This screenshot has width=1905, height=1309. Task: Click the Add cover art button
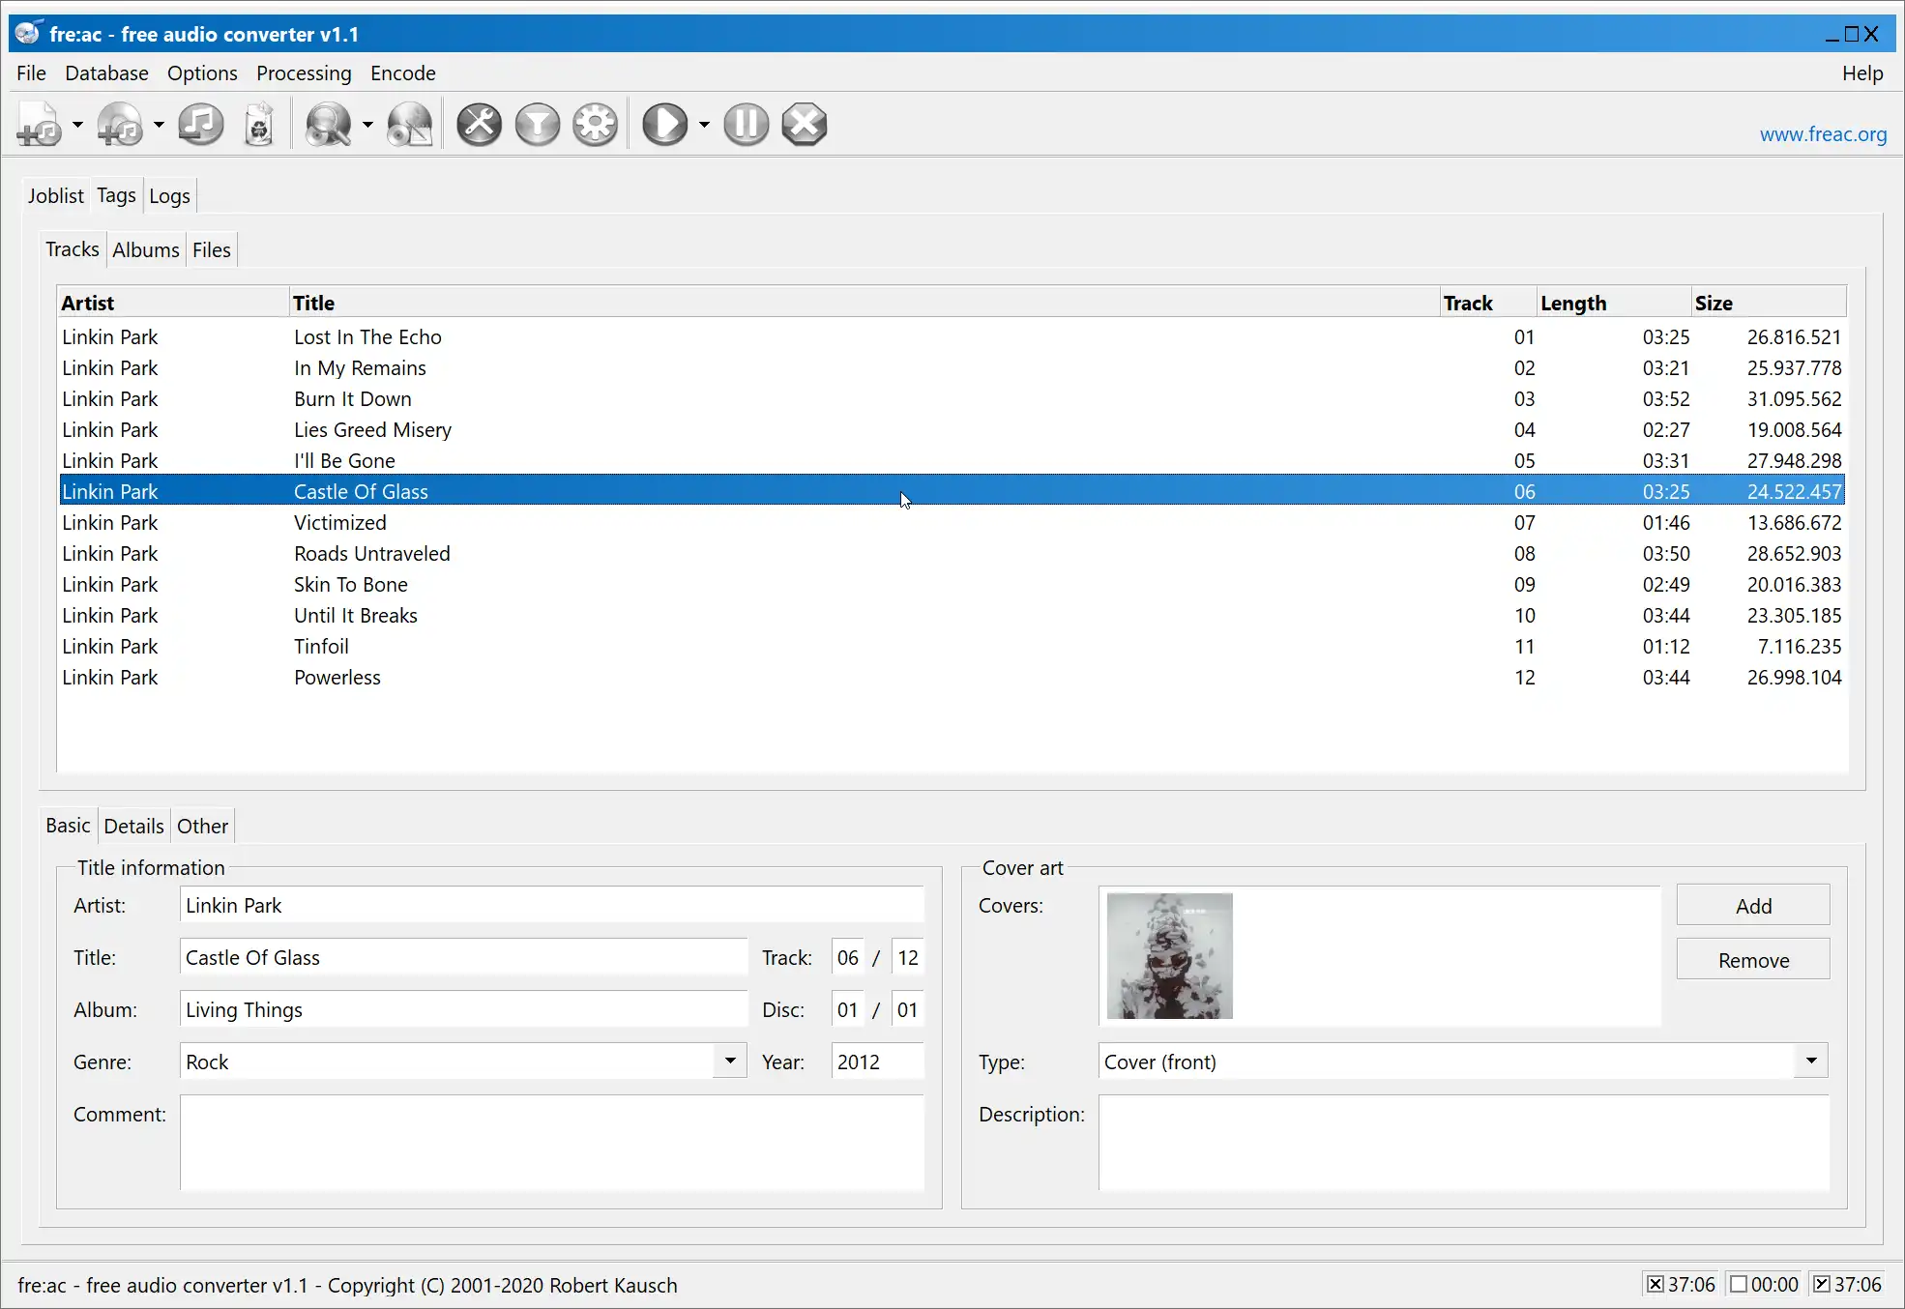click(x=1754, y=905)
